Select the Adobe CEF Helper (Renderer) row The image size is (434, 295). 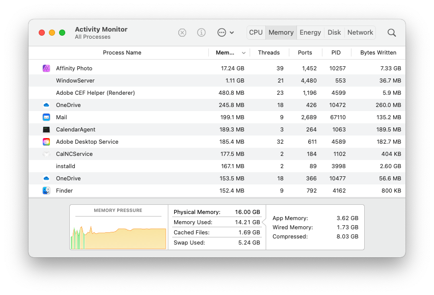(217, 93)
